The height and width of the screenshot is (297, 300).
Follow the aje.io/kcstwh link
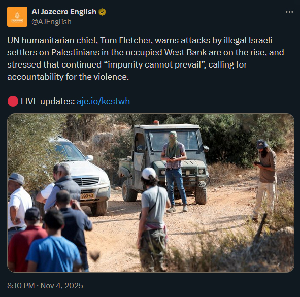pos(104,101)
